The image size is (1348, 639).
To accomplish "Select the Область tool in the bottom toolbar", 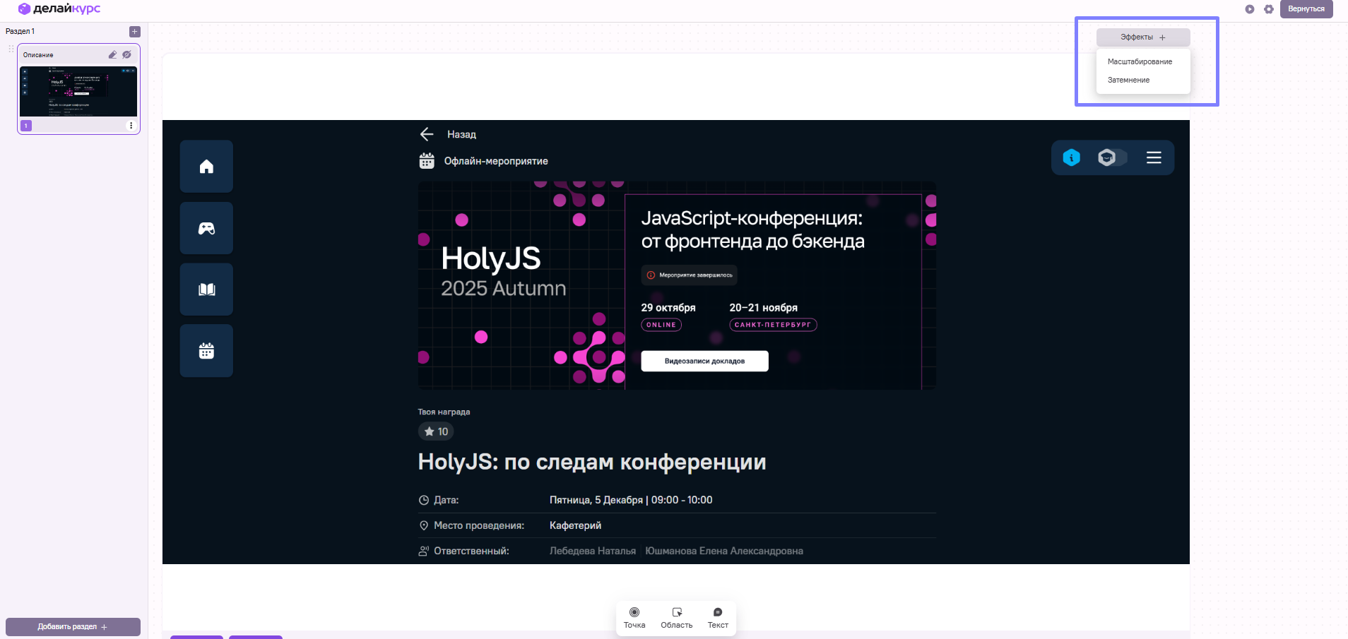I will (676, 617).
